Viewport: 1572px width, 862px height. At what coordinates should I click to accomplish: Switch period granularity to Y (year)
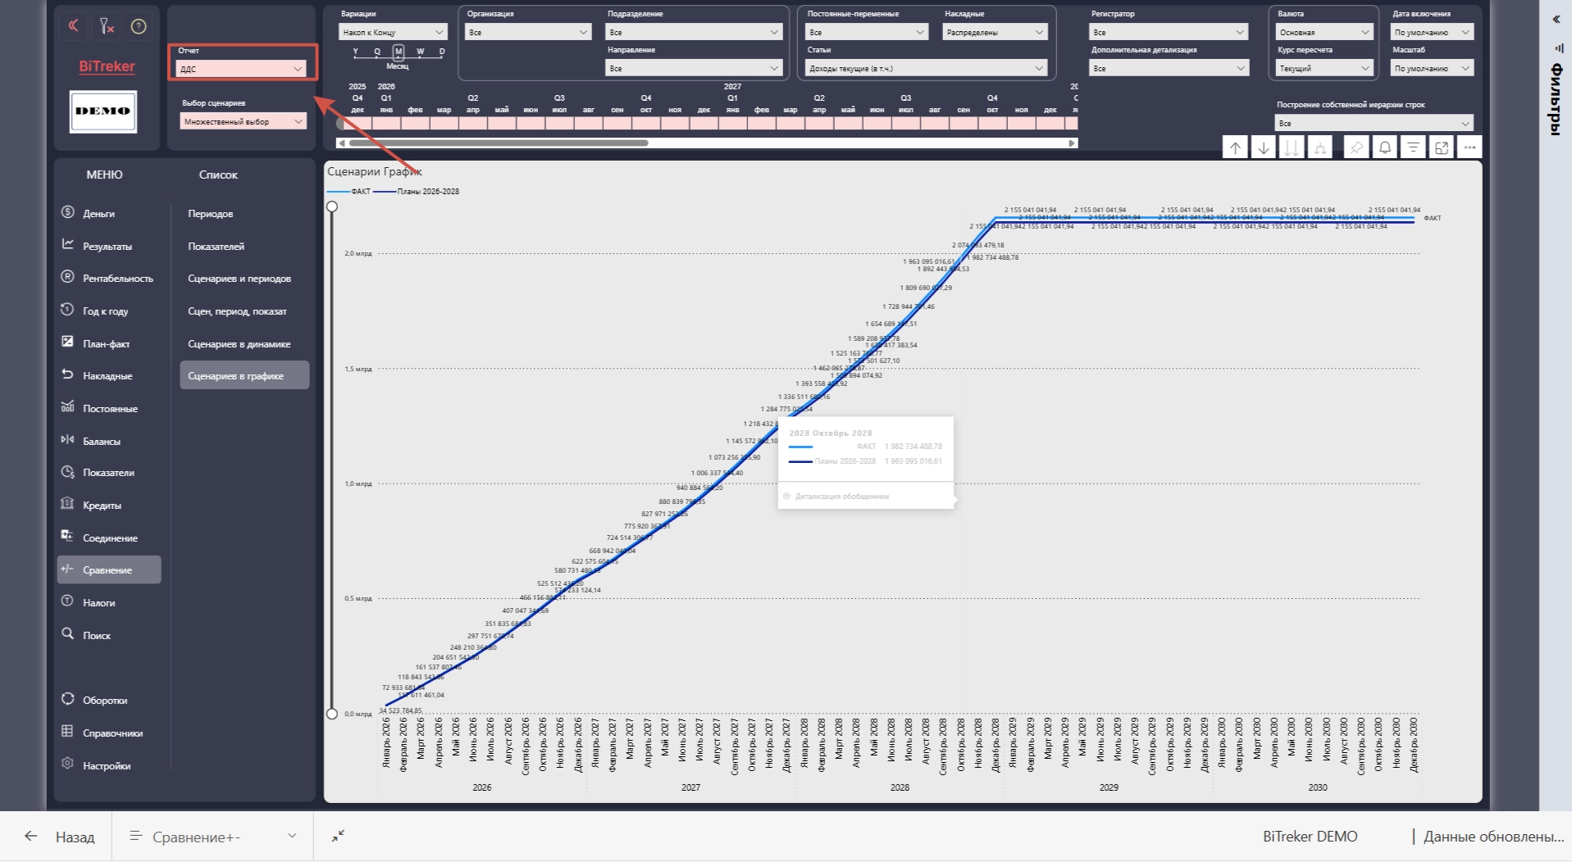click(x=356, y=52)
